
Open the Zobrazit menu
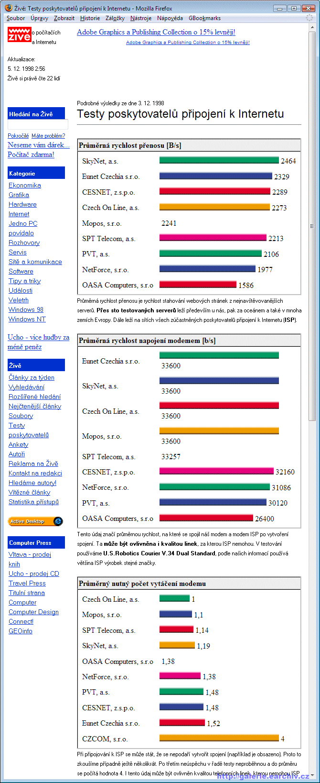click(x=64, y=18)
